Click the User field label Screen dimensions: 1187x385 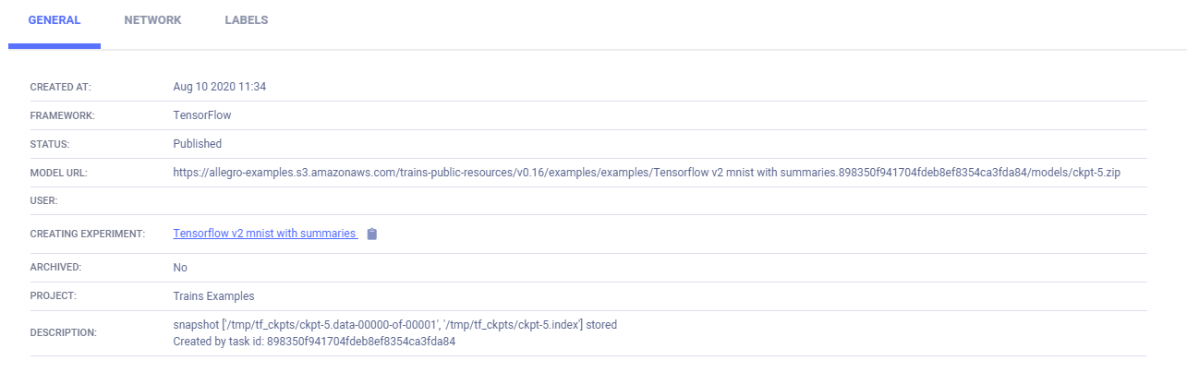pos(44,200)
